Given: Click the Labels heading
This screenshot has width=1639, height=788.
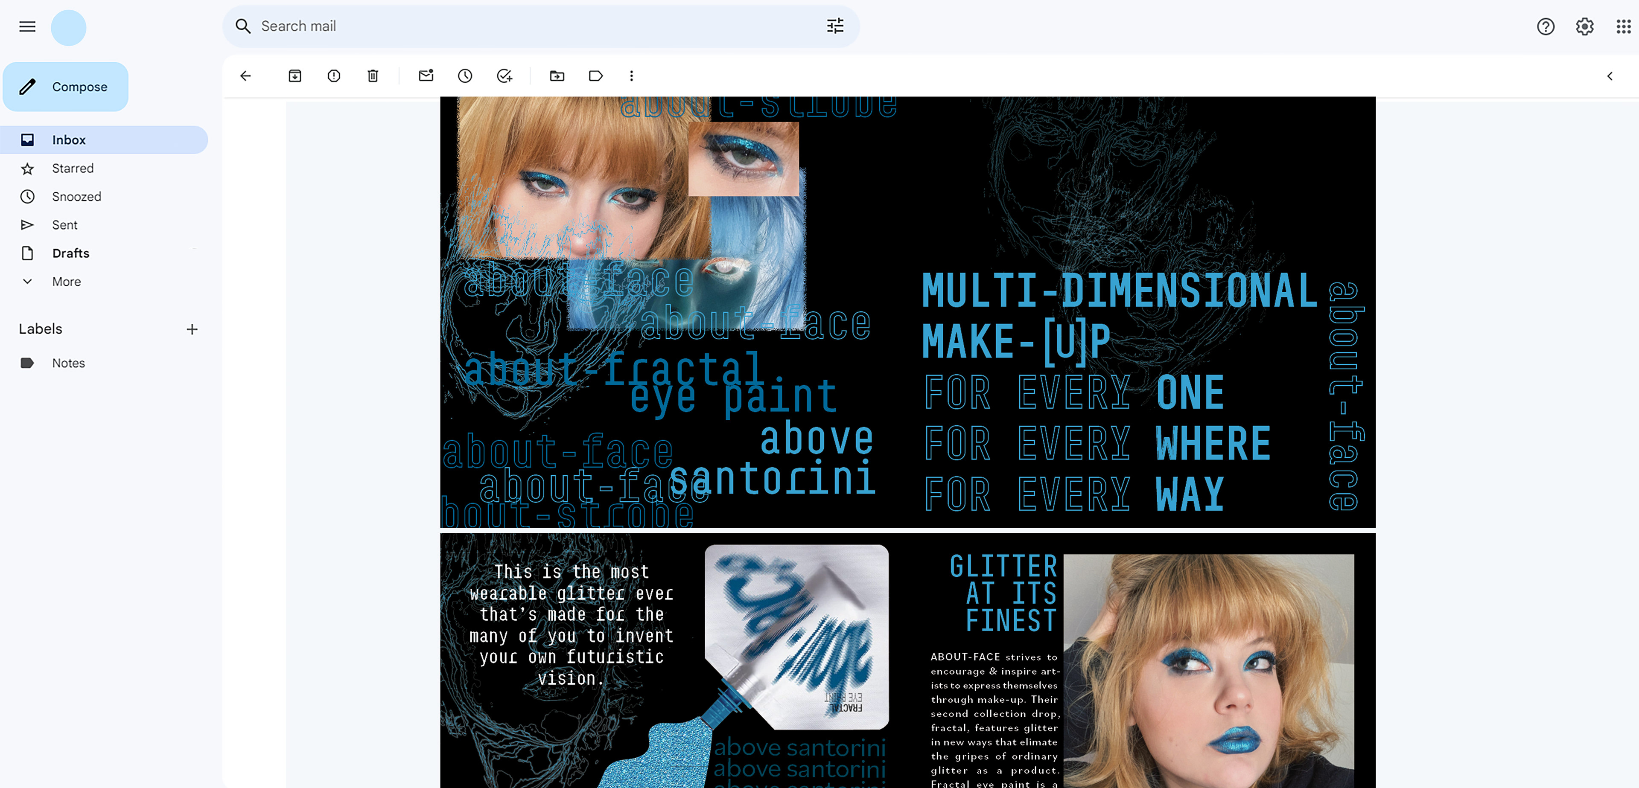Looking at the screenshot, I should tap(40, 329).
